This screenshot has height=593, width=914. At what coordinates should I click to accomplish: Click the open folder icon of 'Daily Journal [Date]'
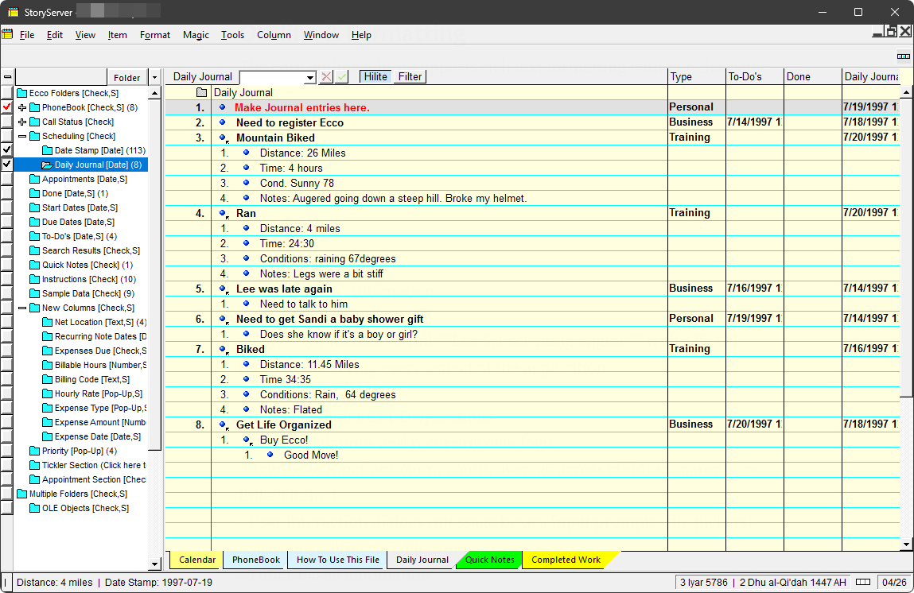(47, 165)
